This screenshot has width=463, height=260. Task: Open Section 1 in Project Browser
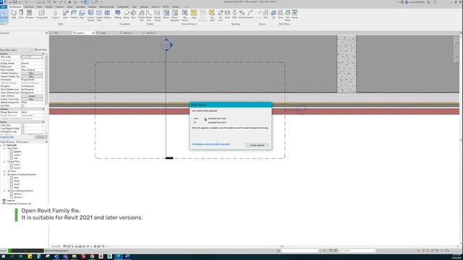pyautogui.click(x=18, y=194)
